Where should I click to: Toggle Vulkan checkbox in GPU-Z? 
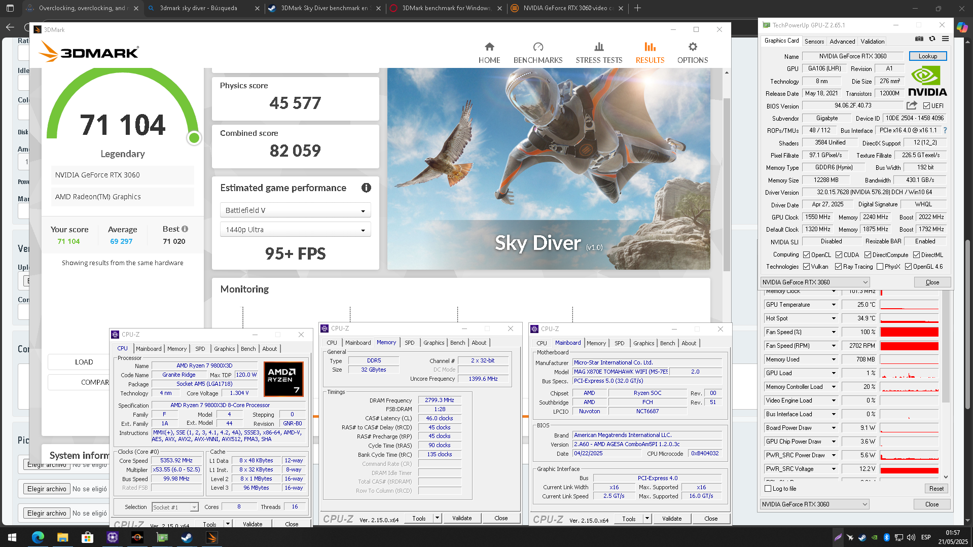(806, 267)
